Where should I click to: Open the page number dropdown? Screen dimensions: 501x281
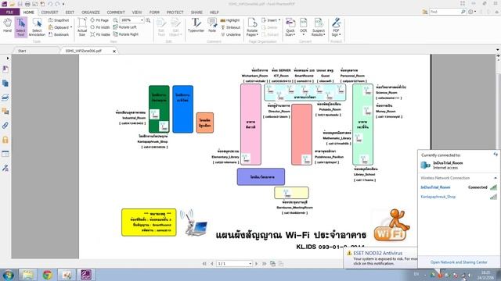(x=250, y=264)
